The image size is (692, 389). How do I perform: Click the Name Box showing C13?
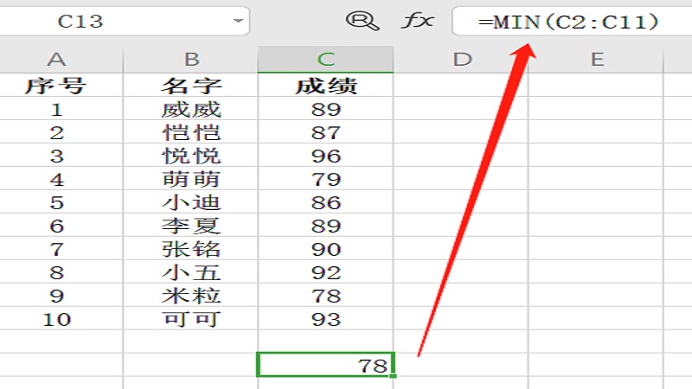112,21
